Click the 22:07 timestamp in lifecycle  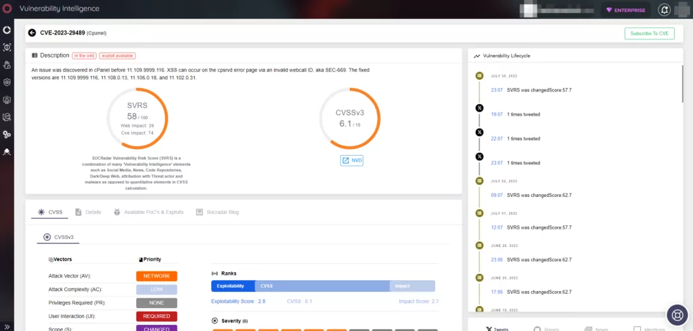[x=497, y=139]
